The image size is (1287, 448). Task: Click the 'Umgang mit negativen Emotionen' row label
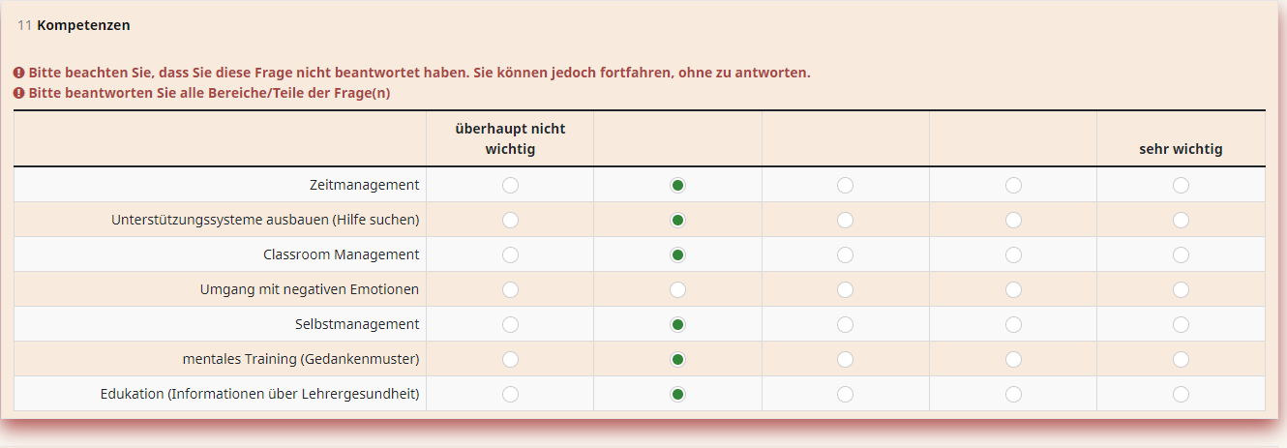pyautogui.click(x=310, y=289)
